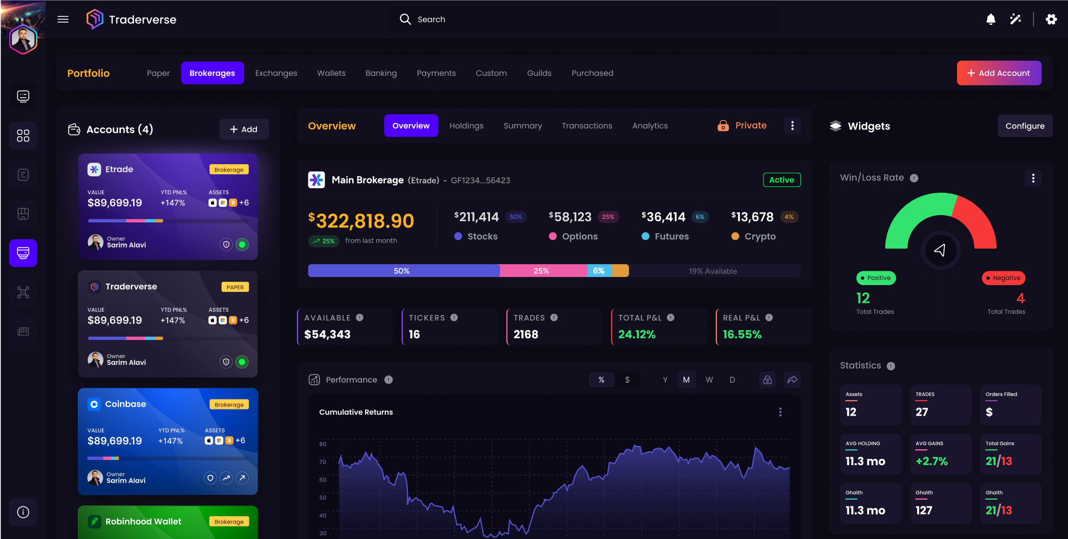Open application settings gear
This screenshot has height=539, width=1068.
(x=1051, y=19)
